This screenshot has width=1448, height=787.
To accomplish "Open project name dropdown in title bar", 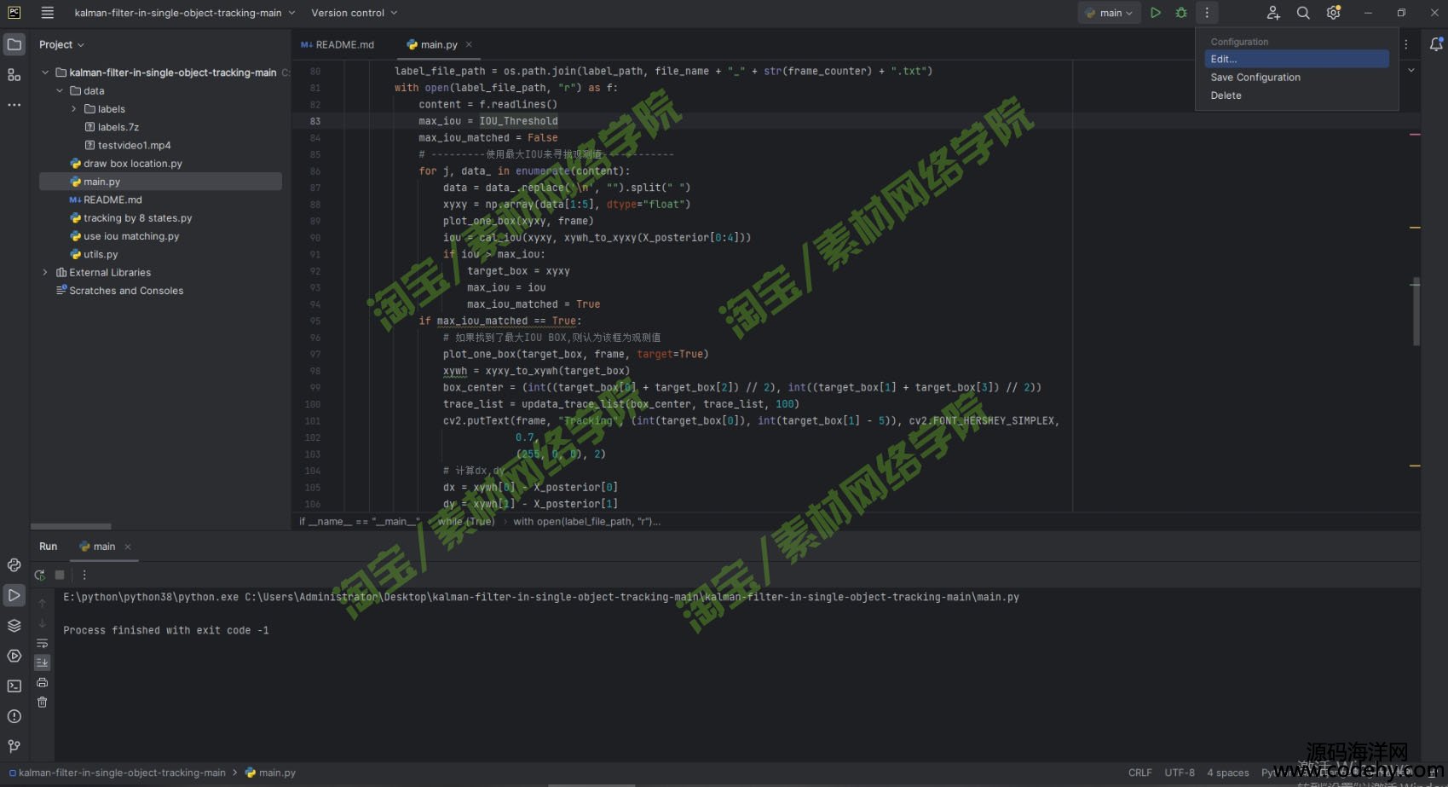I will [x=185, y=13].
